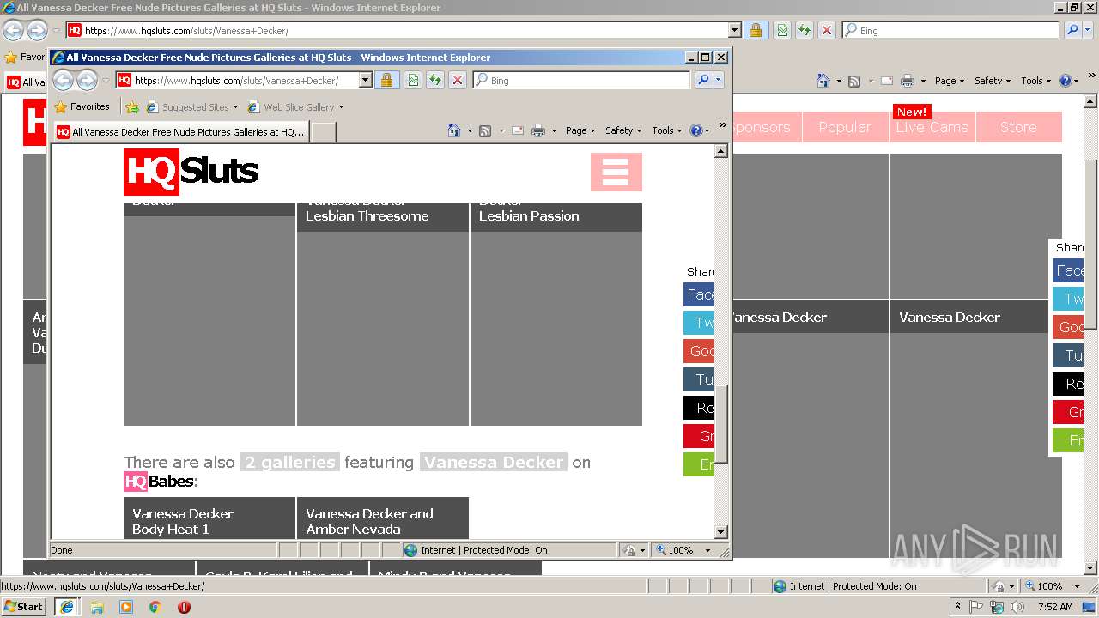Image resolution: width=1099 pixels, height=618 pixels.
Task: Show hidden tray icons arrow
Action: pyautogui.click(x=957, y=607)
